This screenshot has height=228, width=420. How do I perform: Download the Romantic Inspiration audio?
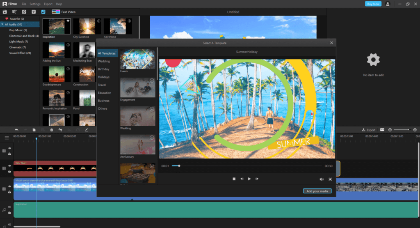tap(68, 92)
